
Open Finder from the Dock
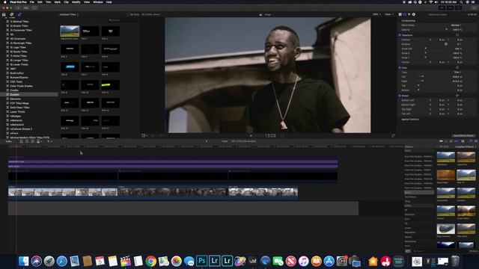coord(23,261)
